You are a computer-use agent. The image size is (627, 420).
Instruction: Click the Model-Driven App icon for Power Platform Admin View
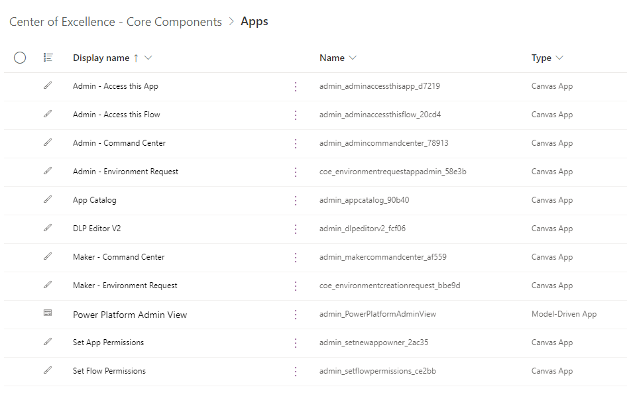coord(47,314)
